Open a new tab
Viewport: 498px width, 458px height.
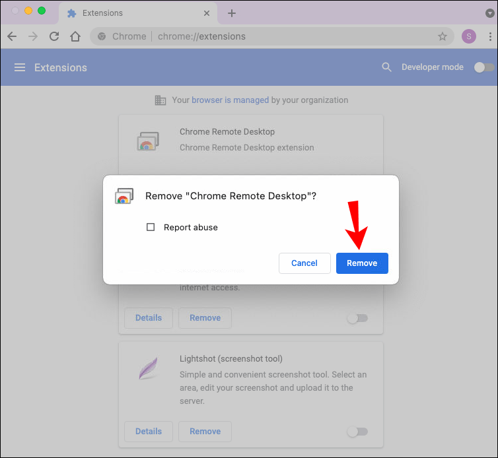tap(232, 13)
